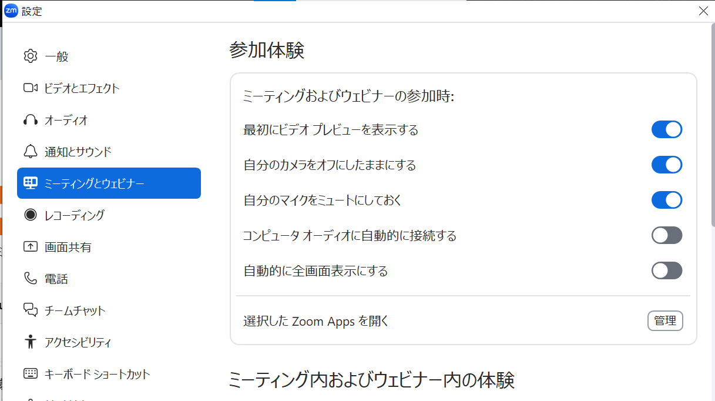Image resolution: width=715 pixels, height=401 pixels.
Task: Click the 管理 button for Zoom Apps
Action: pyautogui.click(x=665, y=321)
